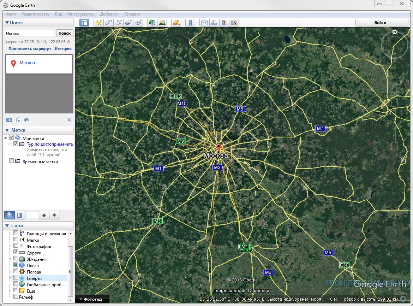Screen dimensions: 413x306
Task: Move selected place up arrow
Action: pos(44,215)
